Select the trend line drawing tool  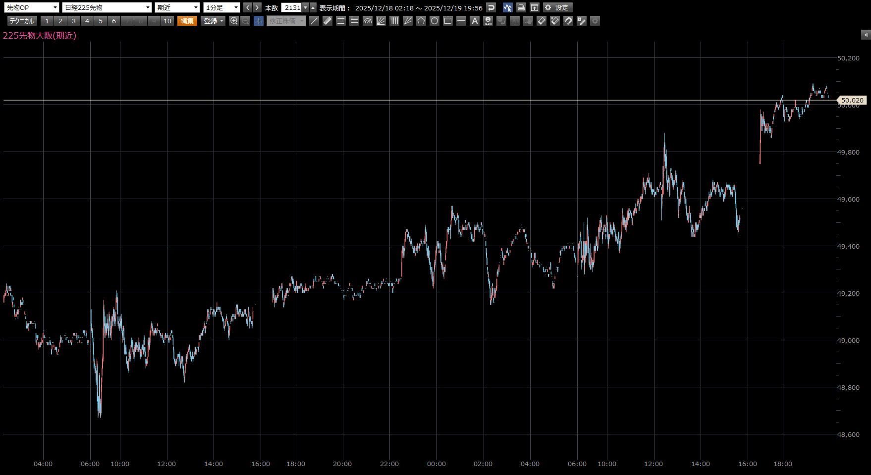click(314, 21)
